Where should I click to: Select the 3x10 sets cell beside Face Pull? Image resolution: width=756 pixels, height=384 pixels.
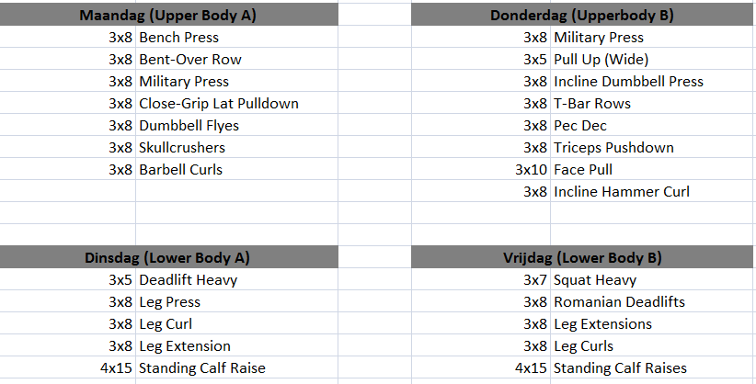pos(531,170)
